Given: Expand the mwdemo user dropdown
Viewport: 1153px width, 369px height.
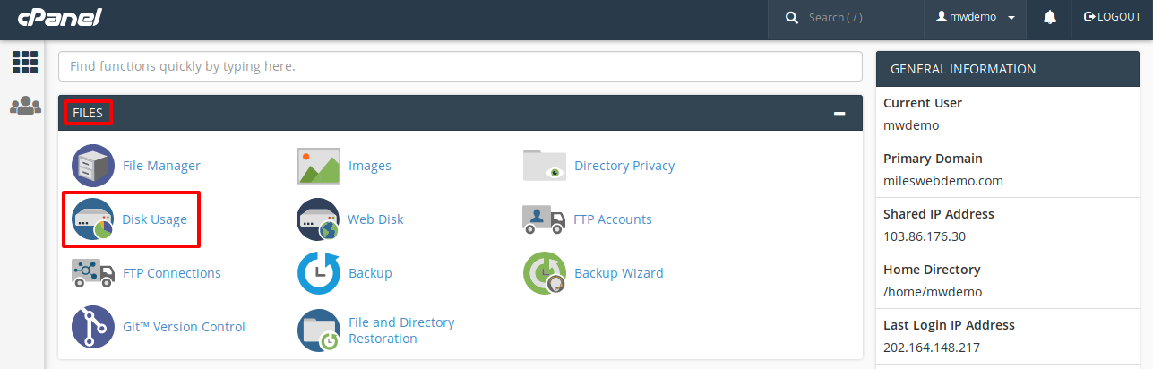Looking at the screenshot, I should 975,17.
